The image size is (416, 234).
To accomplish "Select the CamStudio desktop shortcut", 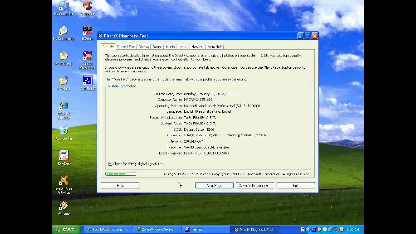I will coord(87,83).
